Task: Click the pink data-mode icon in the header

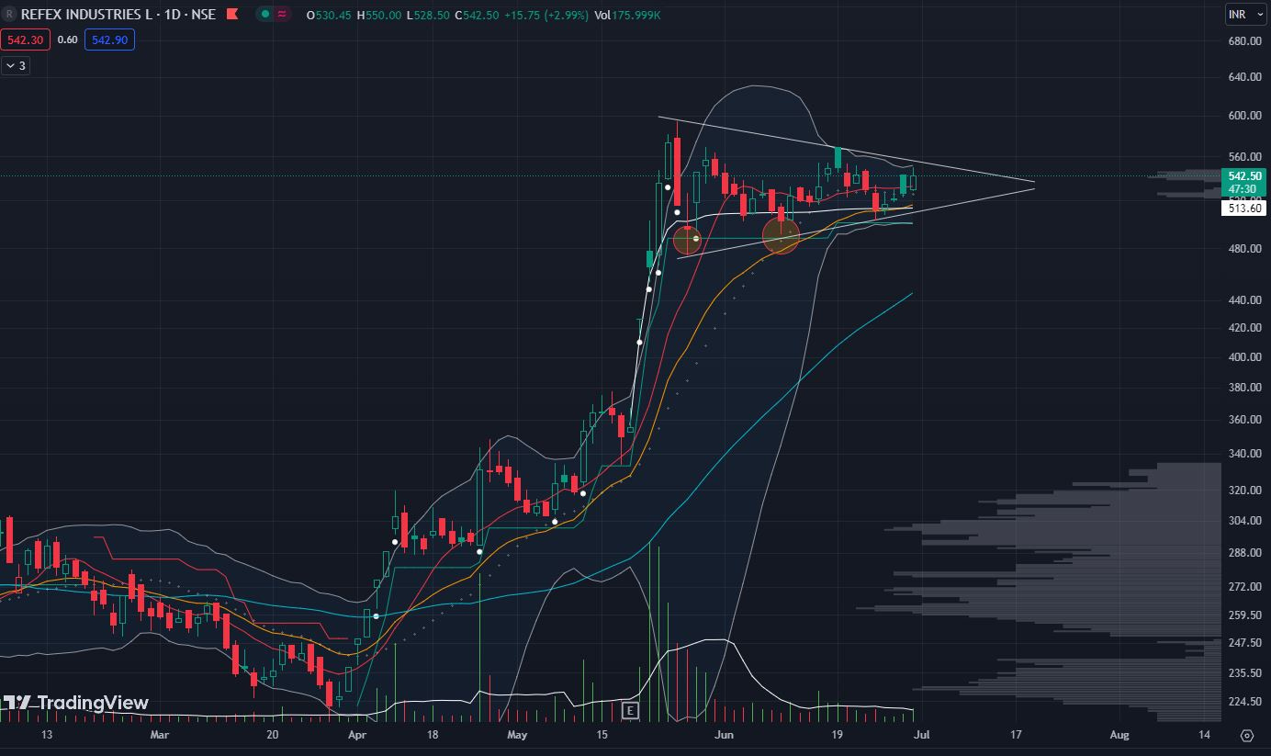Action: tap(281, 15)
